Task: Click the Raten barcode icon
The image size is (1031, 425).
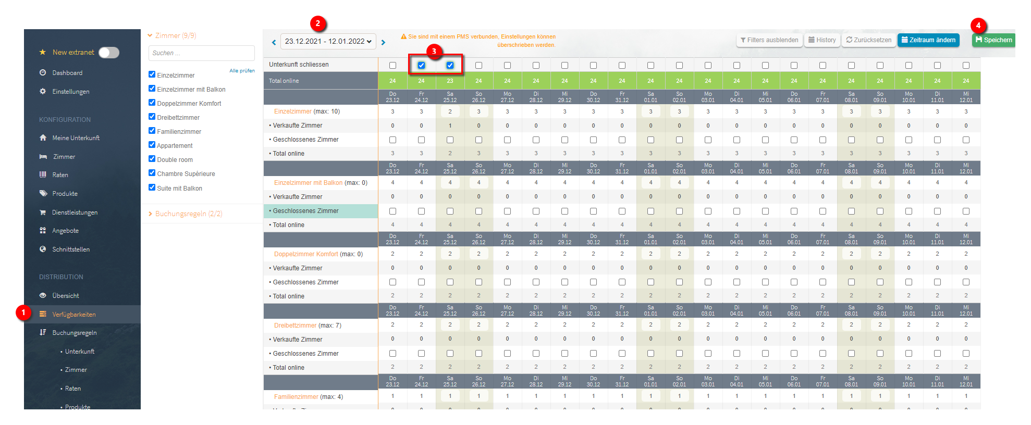Action: (43, 174)
